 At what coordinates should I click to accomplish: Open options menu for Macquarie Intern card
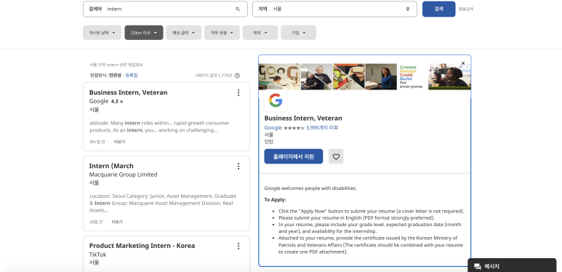pyautogui.click(x=238, y=166)
